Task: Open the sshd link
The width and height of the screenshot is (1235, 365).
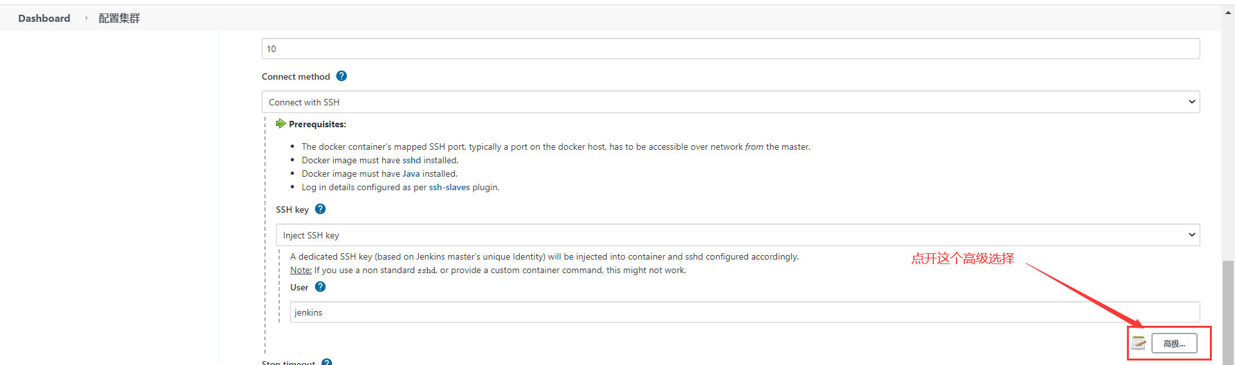Action: tap(412, 160)
